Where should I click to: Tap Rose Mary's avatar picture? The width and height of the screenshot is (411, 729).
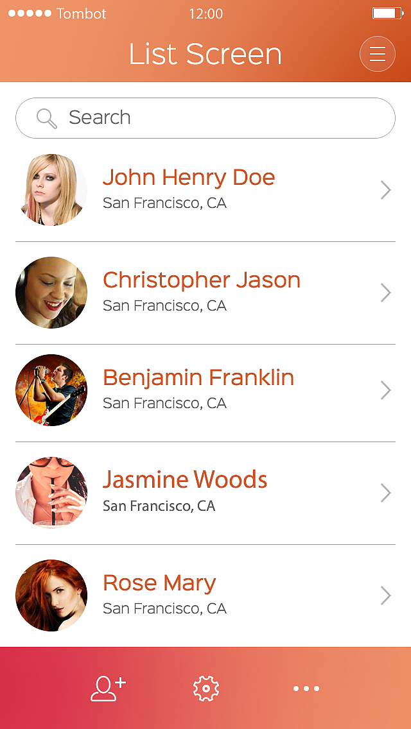pos(51,596)
